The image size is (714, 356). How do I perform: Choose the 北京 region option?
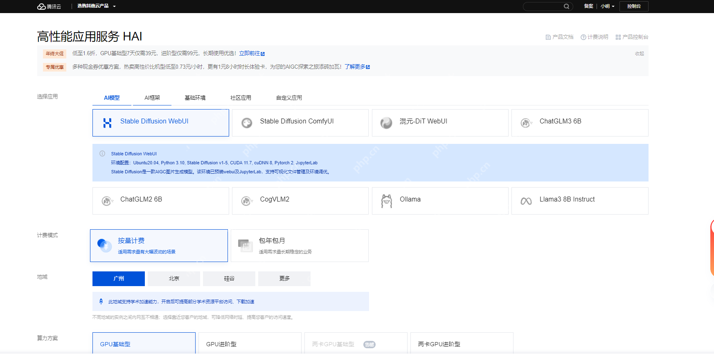tap(174, 279)
